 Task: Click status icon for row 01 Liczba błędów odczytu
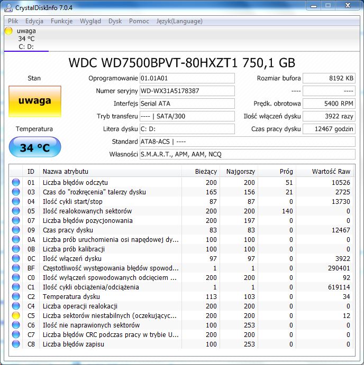pos(16,182)
